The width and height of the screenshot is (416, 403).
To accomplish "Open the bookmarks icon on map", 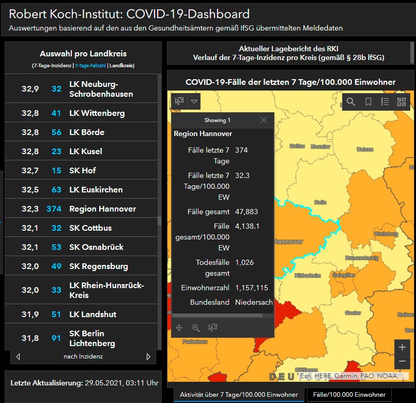I will 368,101.
